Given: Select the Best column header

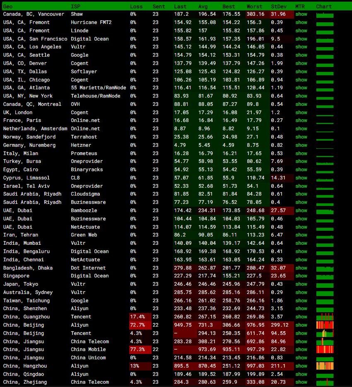Looking at the screenshot, I should coord(229,7).
